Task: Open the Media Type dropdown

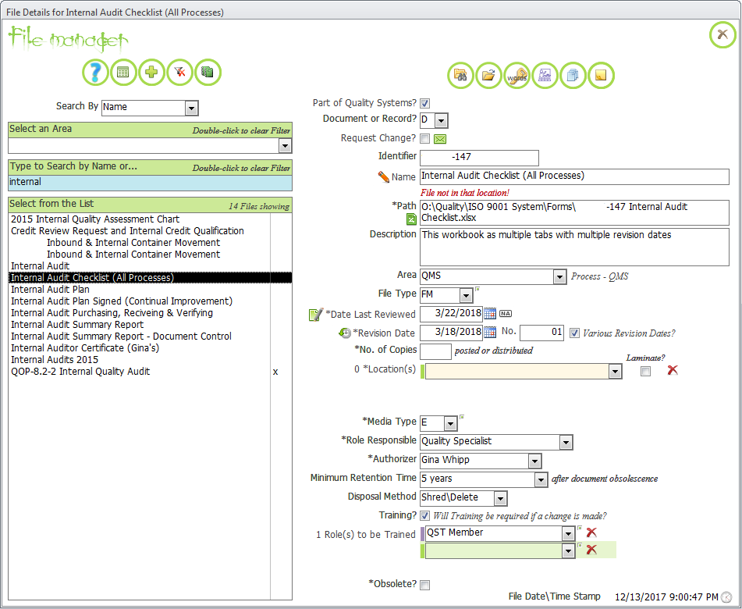Action: point(450,423)
